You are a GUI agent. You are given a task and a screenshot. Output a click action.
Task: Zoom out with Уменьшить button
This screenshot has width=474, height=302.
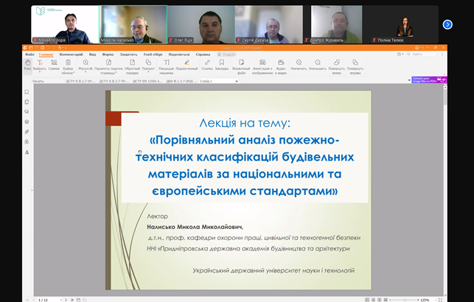point(318,64)
